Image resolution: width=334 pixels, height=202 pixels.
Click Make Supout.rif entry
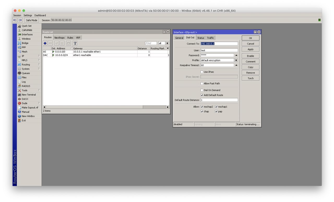30,108
